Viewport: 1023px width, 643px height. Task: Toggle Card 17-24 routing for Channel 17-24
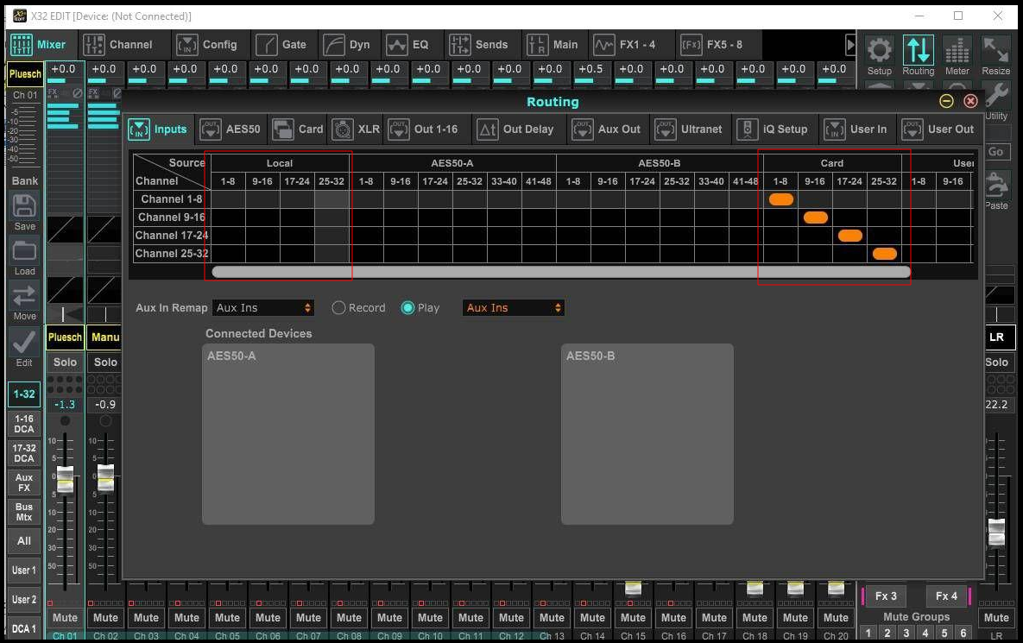tap(850, 236)
